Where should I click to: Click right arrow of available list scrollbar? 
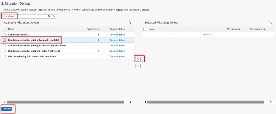tap(130, 102)
